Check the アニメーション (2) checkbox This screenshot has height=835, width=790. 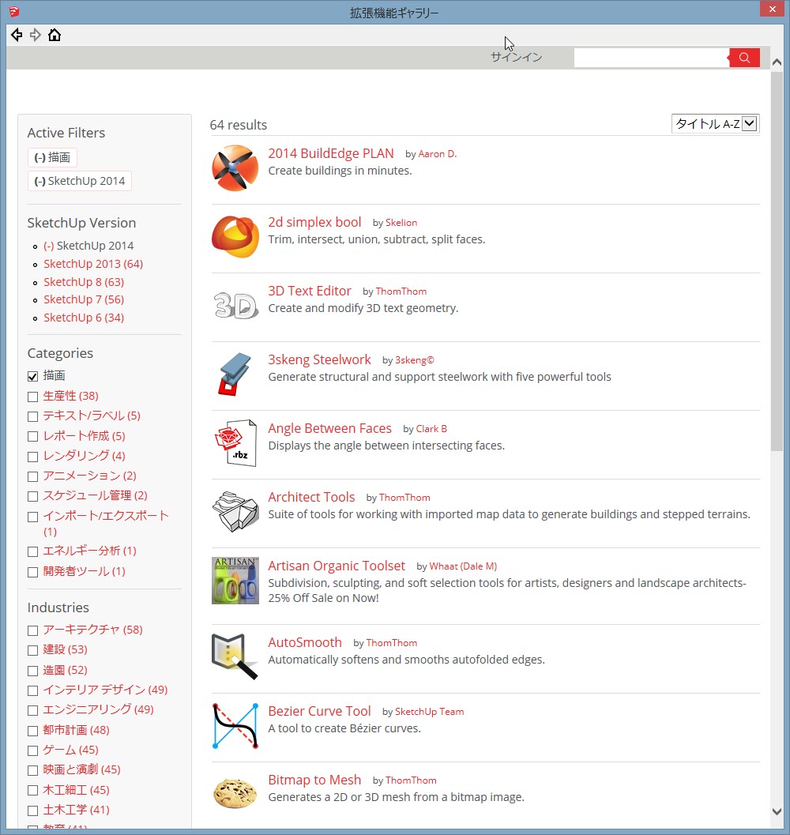33,476
